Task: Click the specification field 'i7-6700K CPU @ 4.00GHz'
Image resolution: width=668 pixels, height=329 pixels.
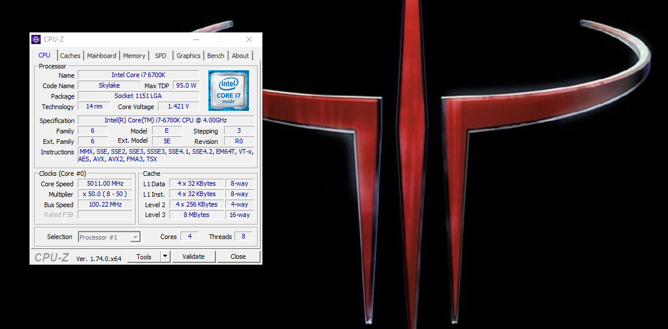Action: (166, 120)
